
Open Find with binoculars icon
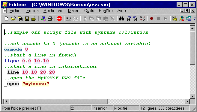tap(122, 19)
